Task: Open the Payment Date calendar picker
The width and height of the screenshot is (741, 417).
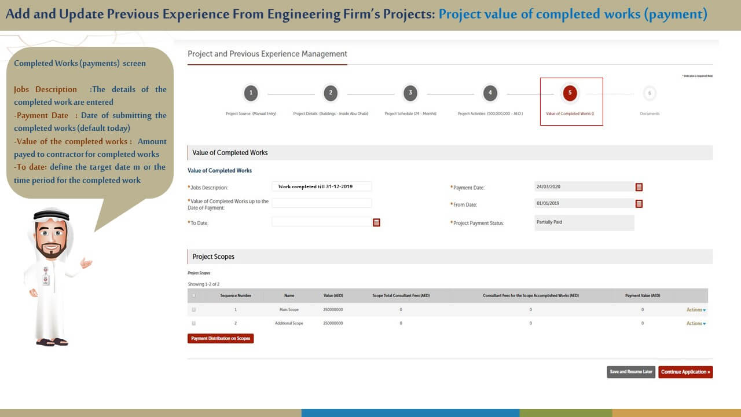Action: coord(639,187)
